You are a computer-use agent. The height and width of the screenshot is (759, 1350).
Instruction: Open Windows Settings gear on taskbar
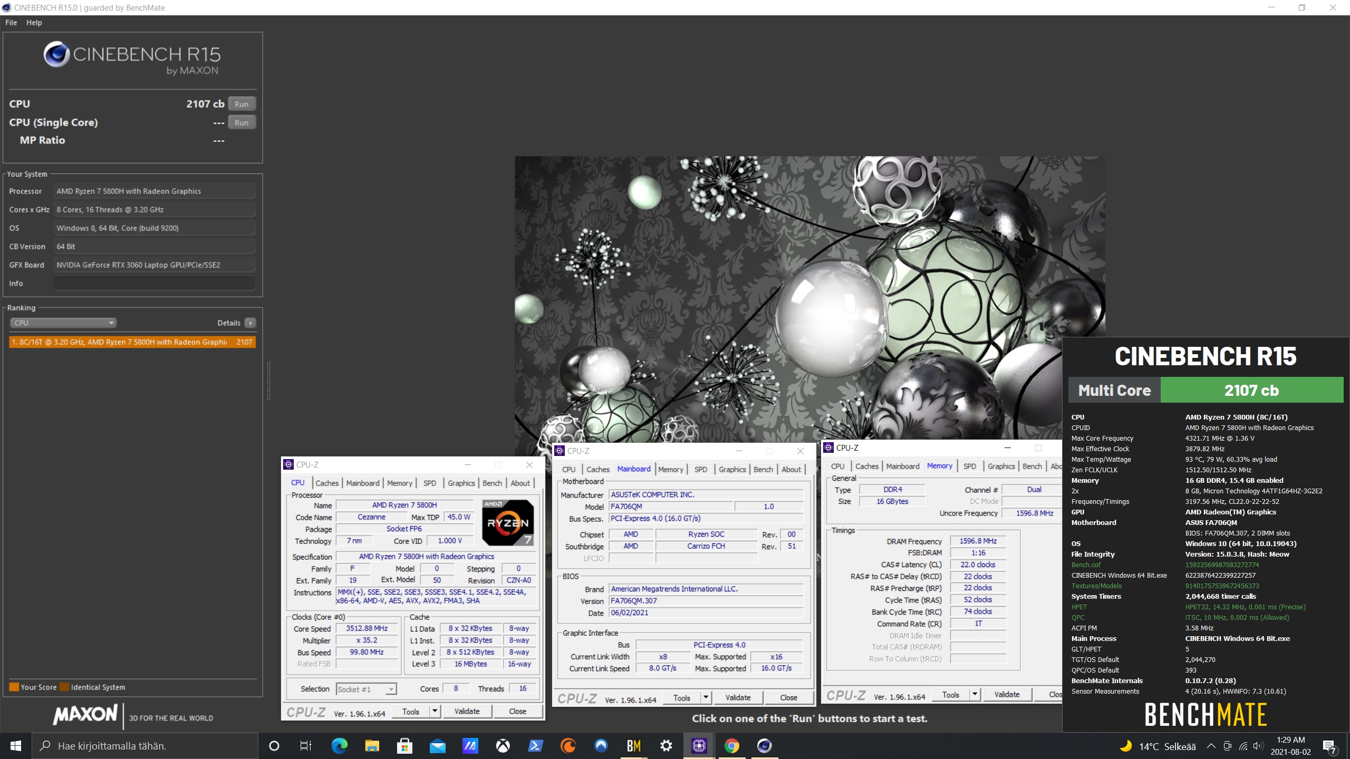pos(666,746)
